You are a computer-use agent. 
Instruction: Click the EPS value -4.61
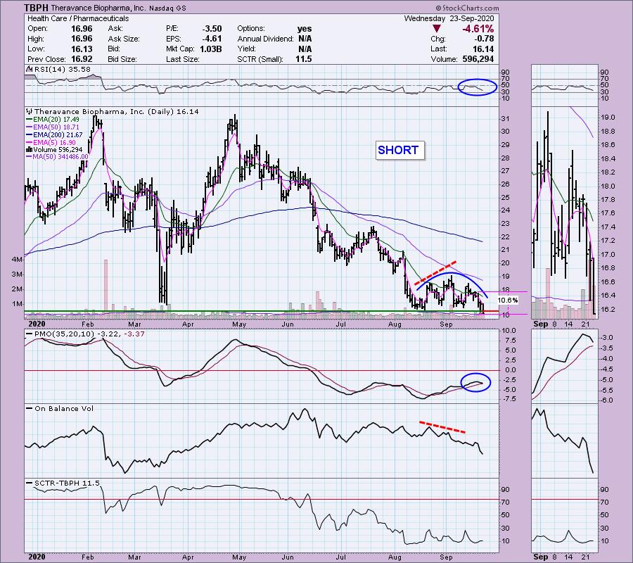212,39
